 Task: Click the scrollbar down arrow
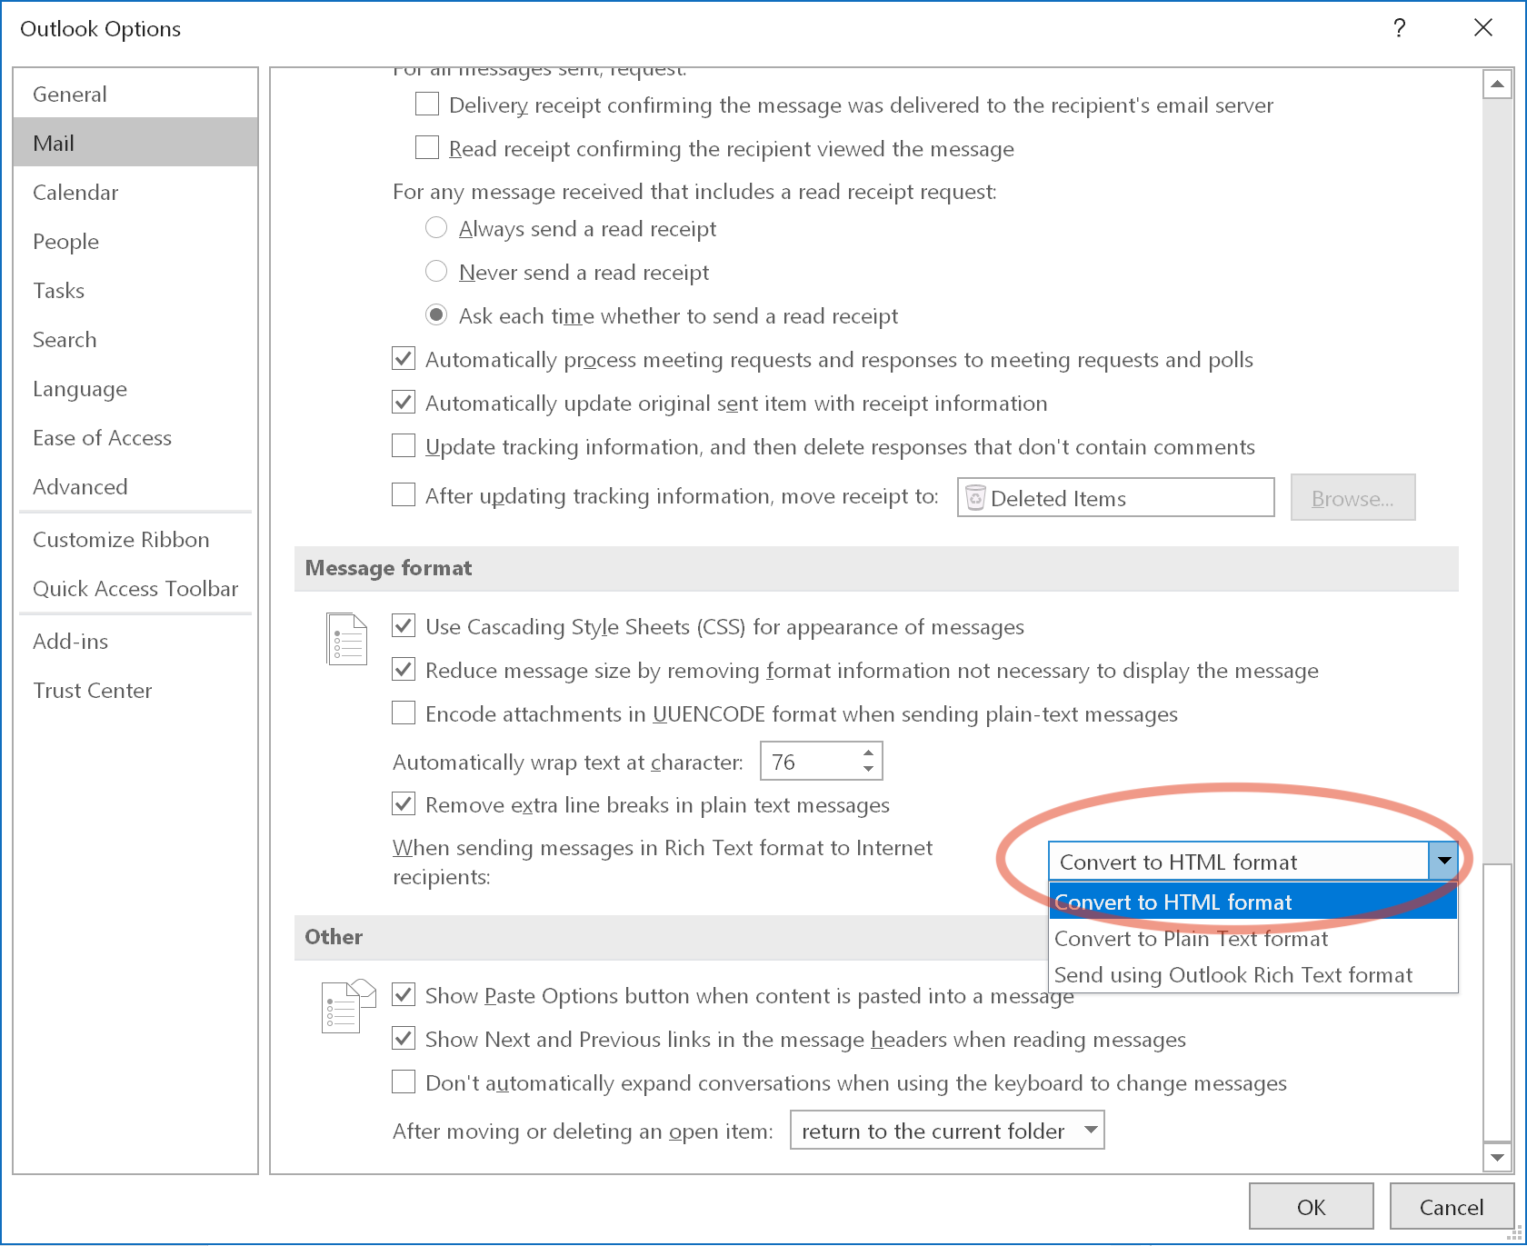[1496, 1157]
